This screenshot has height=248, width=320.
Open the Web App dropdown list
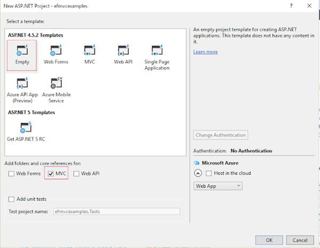[x=218, y=186]
